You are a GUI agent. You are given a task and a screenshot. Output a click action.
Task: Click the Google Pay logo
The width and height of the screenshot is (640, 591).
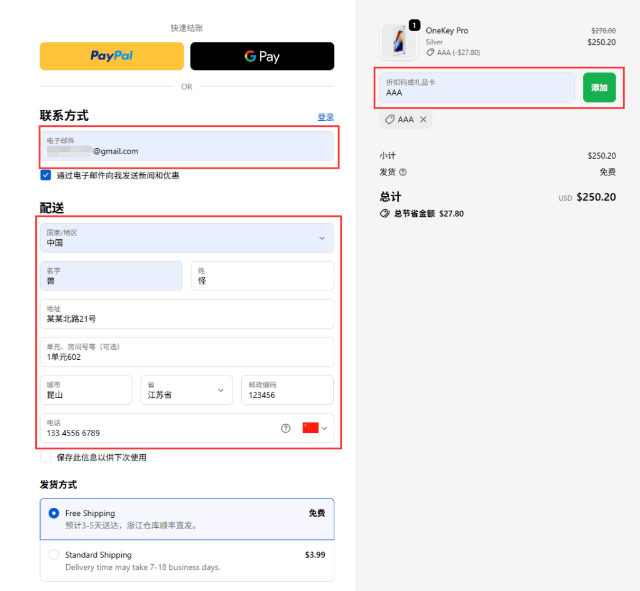(262, 56)
